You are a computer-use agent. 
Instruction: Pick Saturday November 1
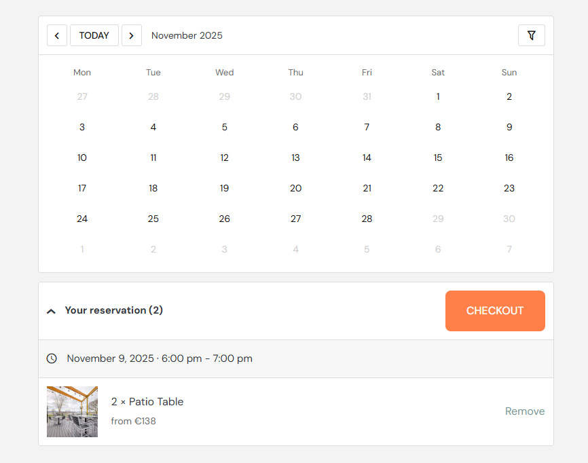click(438, 96)
